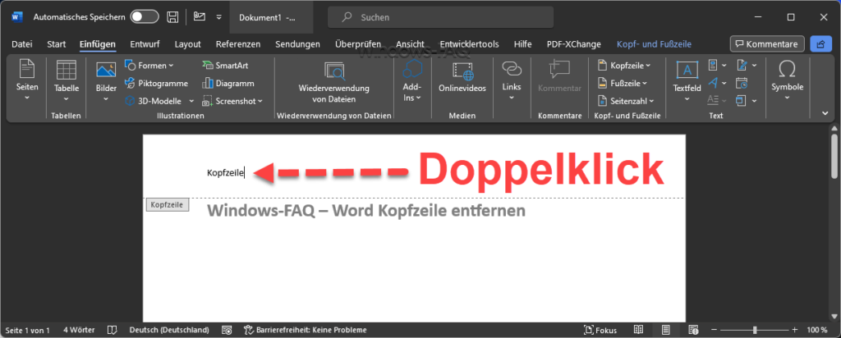The height and width of the screenshot is (338, 841).
Task: Open Schnellbausteine quick parts
Action: coord(716,66)
